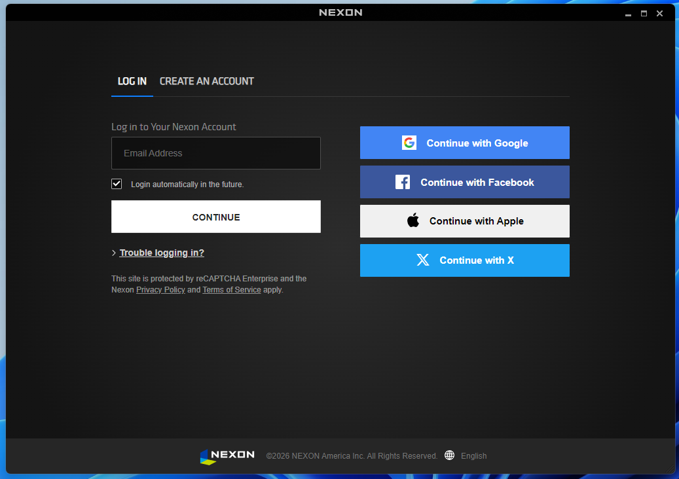The image size is (679, 479).
Task: Sign in using Continue with Google
Action: (x=465, y=143)
